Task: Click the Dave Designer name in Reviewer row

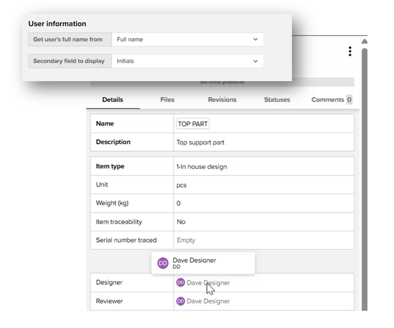Action: click(208, 301)
